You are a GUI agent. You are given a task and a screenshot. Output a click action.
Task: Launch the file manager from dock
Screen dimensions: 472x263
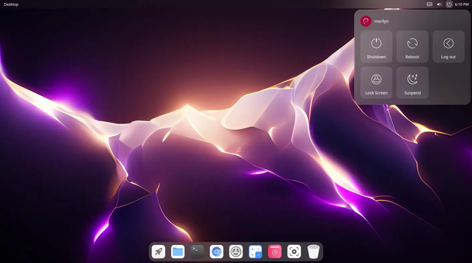(x=178, y=252)
